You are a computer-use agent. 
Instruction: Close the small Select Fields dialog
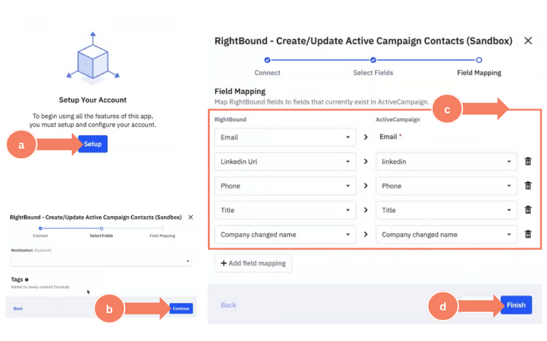(191, 217)
